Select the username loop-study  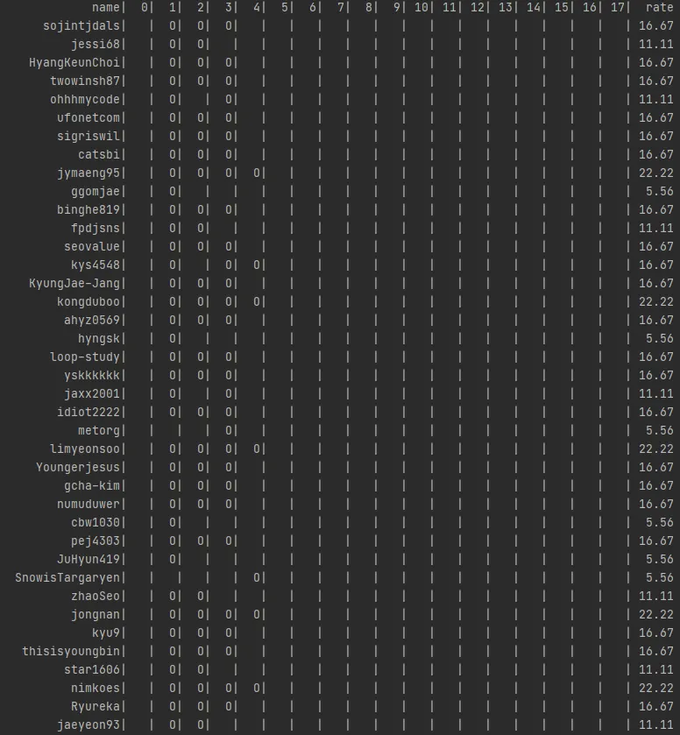pyautogui.click(x=85, y=357)
